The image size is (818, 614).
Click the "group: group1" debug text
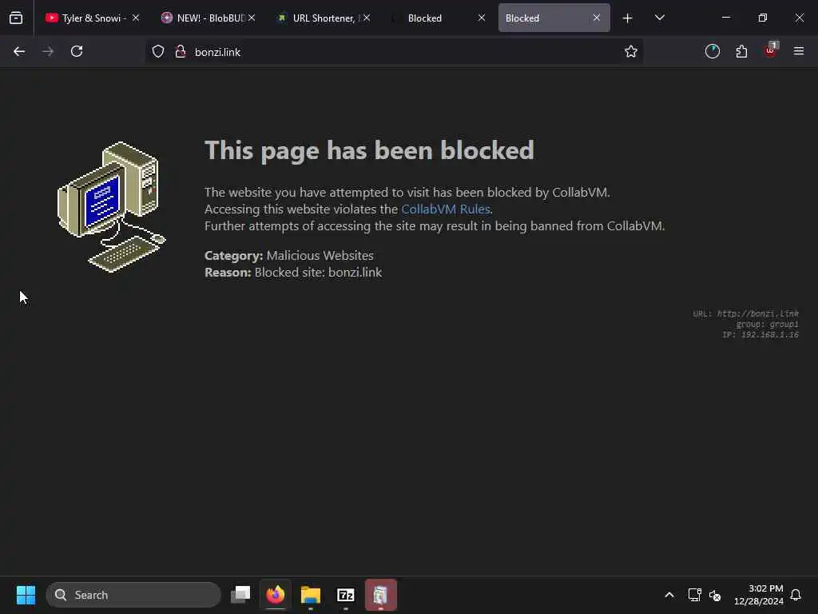point(767,325)
